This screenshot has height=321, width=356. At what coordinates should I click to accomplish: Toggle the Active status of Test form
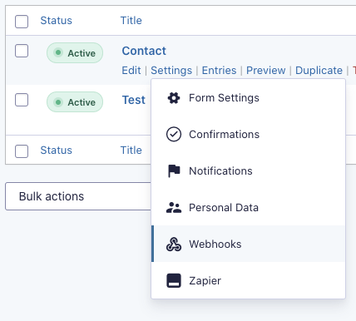75,101
